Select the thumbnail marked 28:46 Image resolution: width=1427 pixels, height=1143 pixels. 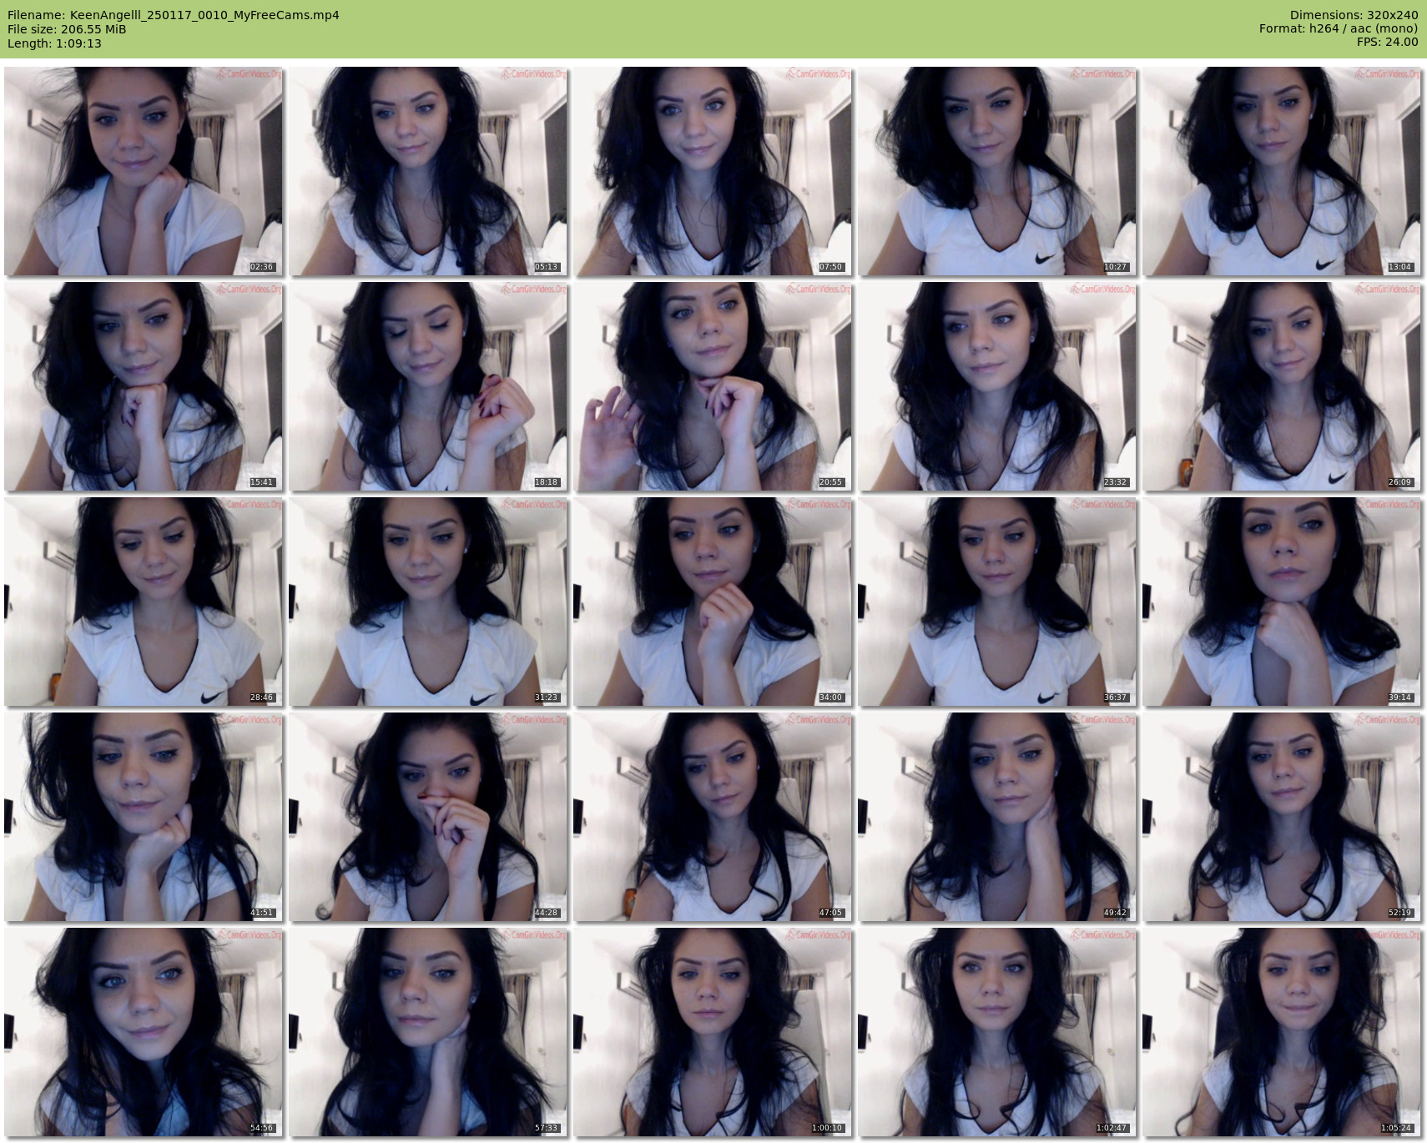144,602
